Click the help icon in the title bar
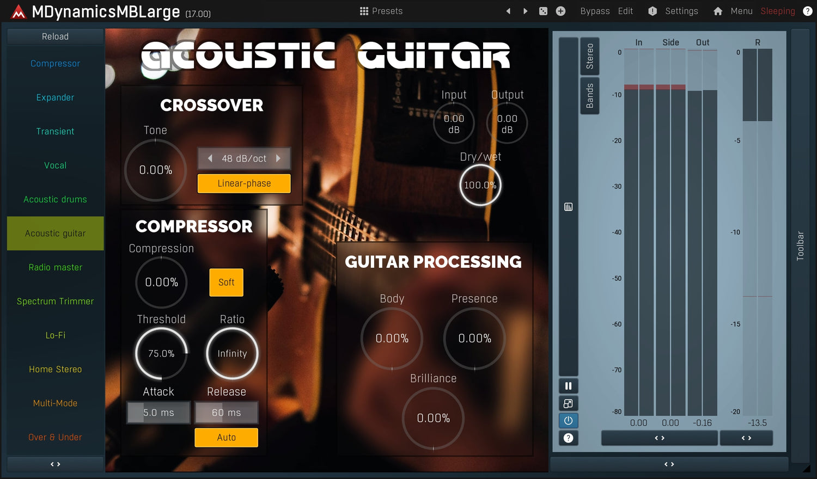The height and width of the screenshot is (479, 817). 807,11
